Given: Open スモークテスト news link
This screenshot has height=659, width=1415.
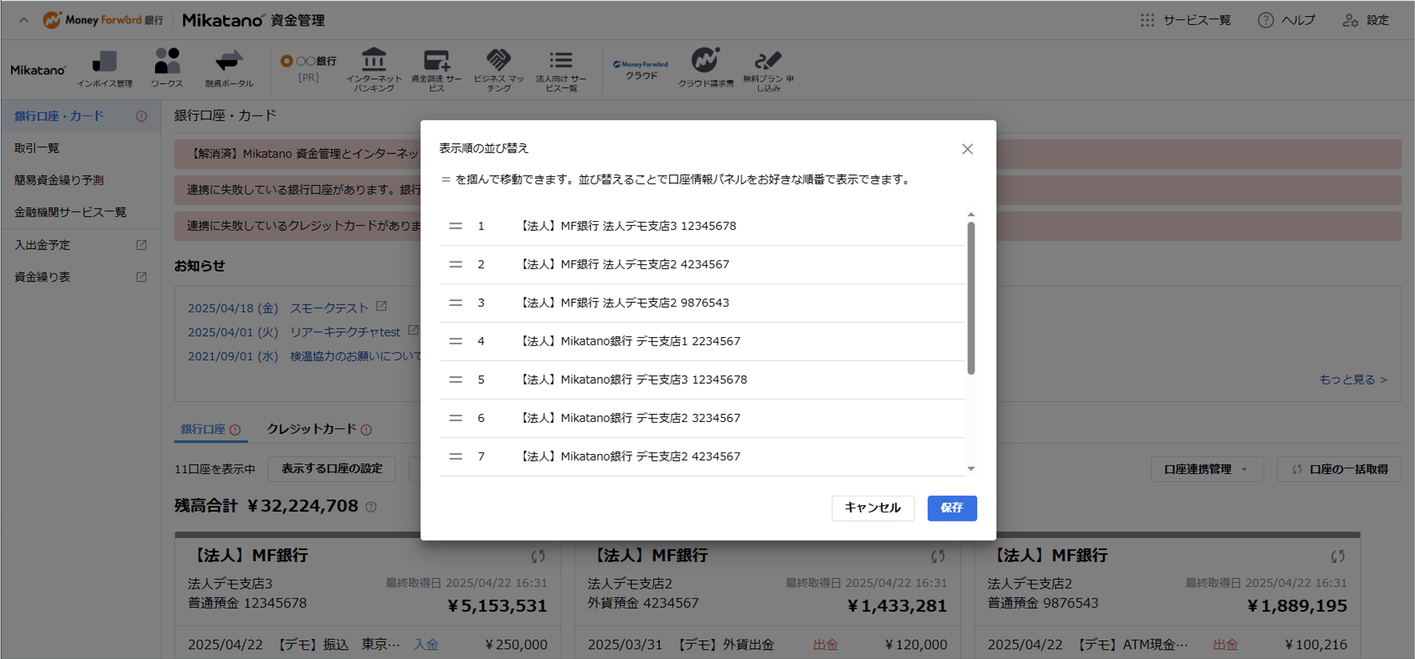Looking at the screenshot, I should (329, 308).
